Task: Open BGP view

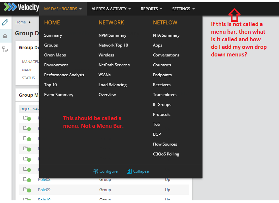Action: coord(157,134)
